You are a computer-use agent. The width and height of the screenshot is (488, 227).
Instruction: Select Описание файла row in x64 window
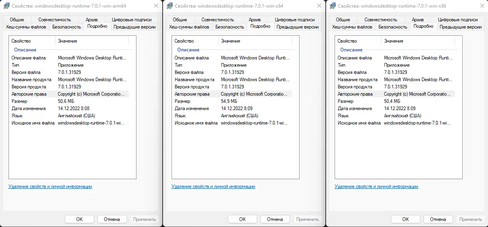232,58
